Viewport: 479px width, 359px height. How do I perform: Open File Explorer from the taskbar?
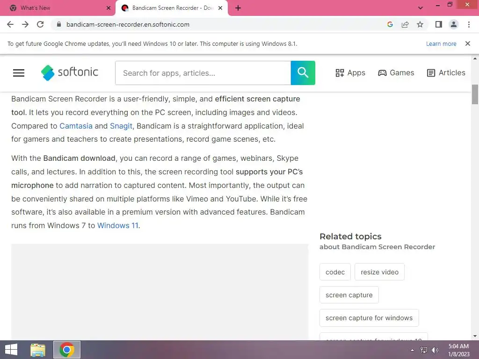point(38,350)
